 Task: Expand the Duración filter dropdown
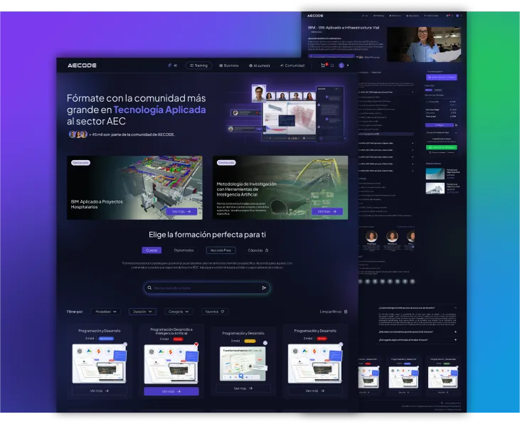pyautogui.click(x=142, y=312)
